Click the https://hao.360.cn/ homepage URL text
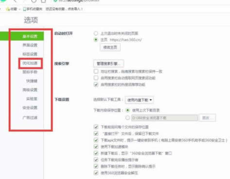This screenshot has height=179, width=230. (x=126, y=40)
